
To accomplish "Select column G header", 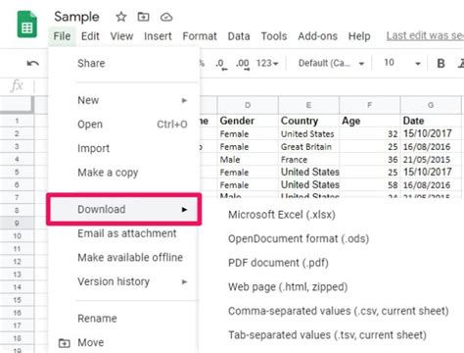I will [x=431, y=105].
